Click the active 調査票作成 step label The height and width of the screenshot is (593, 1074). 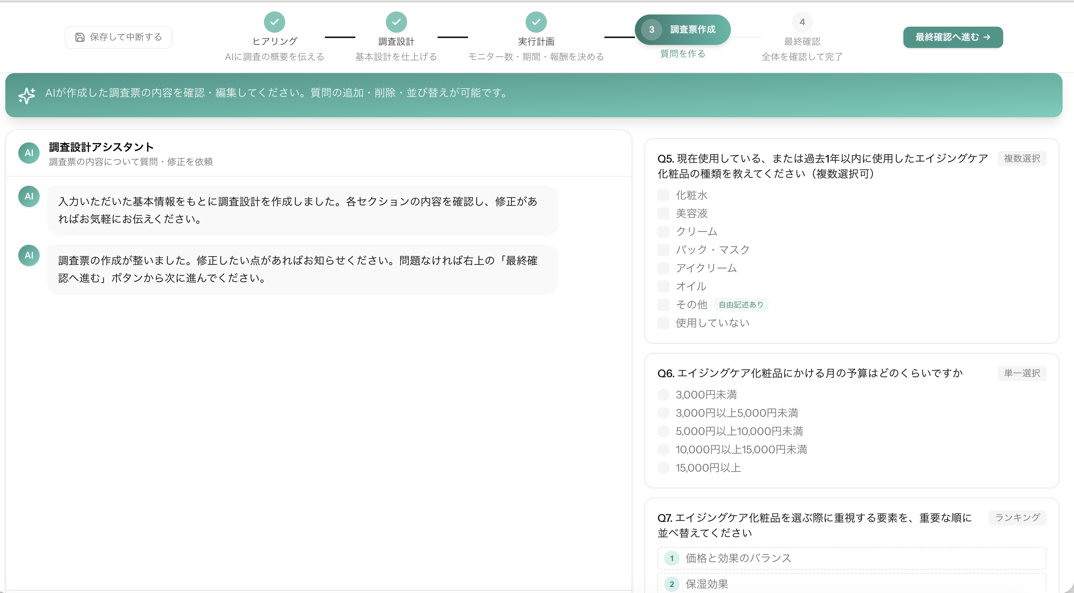pyautogui.click(x=692, y=30)
